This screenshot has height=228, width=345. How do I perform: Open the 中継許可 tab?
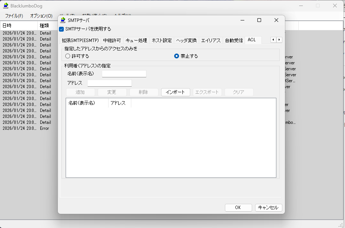112,40
